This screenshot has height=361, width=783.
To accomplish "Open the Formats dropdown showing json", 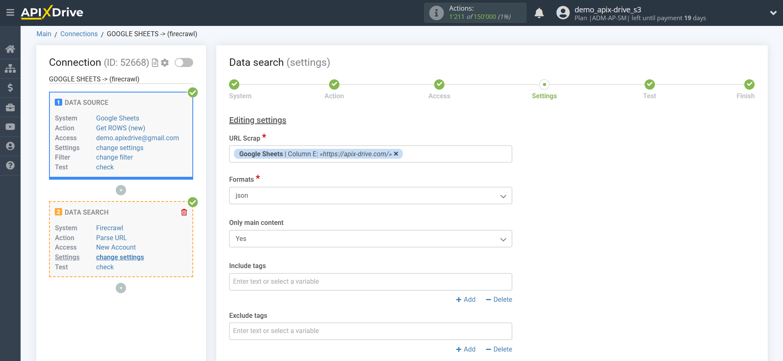I will (370, 196).
